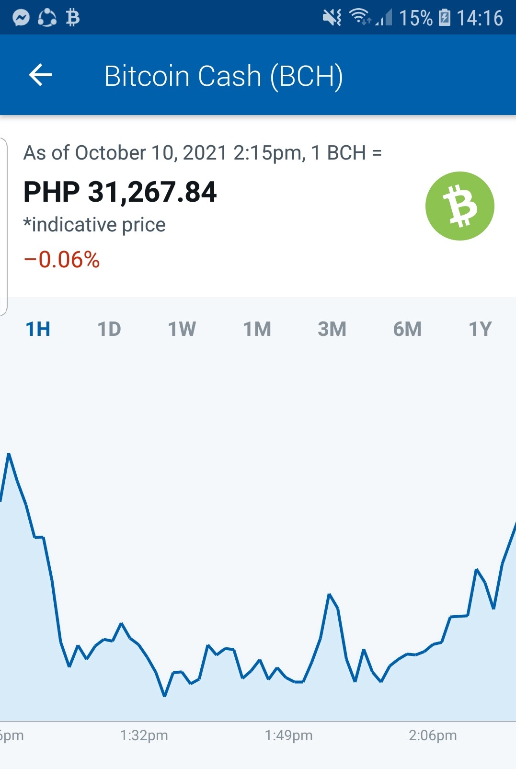Tap the muted vibrate status icon
Viewport: 516px width, 769px height.
(x=332, y=18)
